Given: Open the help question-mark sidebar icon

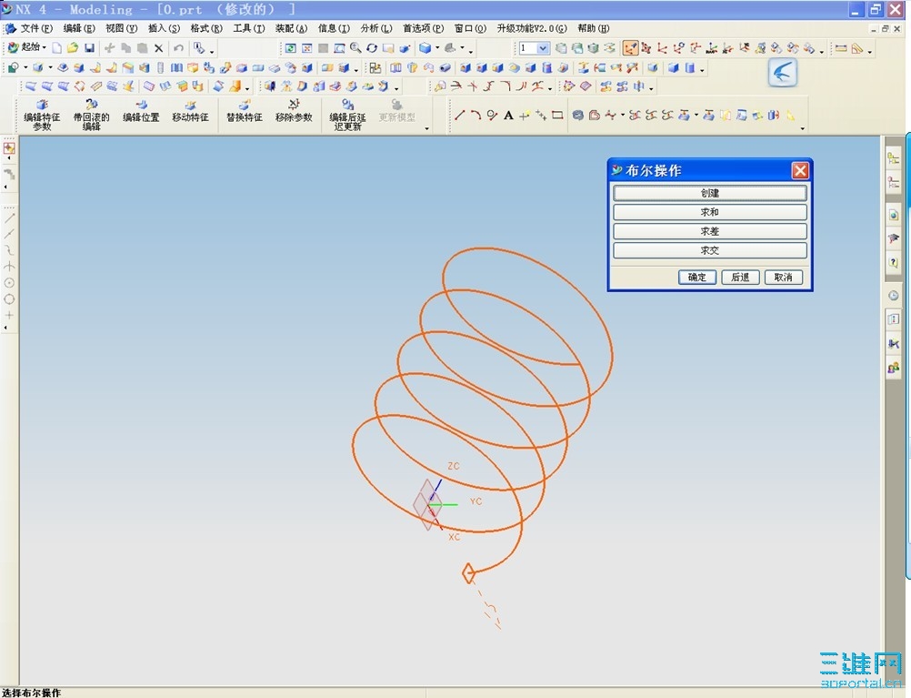Looking at the screenshot, I should click(x=893, y=262).
